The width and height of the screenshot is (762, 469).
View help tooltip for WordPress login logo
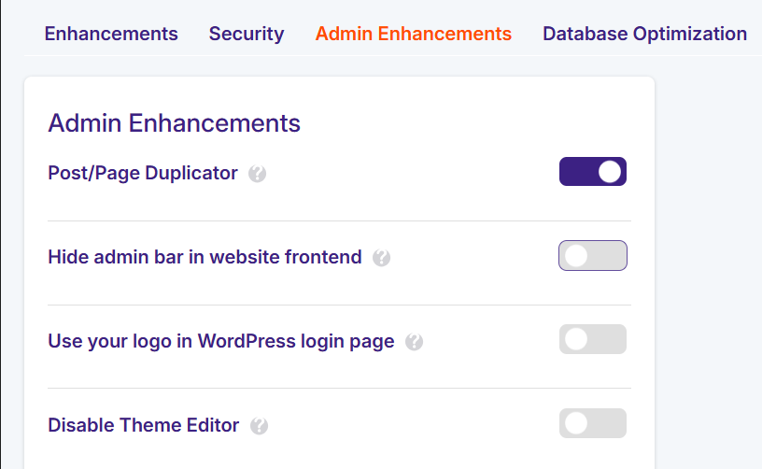pyautogui.click(x=414, y=342)
